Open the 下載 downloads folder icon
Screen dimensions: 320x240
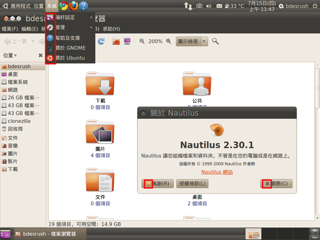(x=100, y=84)
